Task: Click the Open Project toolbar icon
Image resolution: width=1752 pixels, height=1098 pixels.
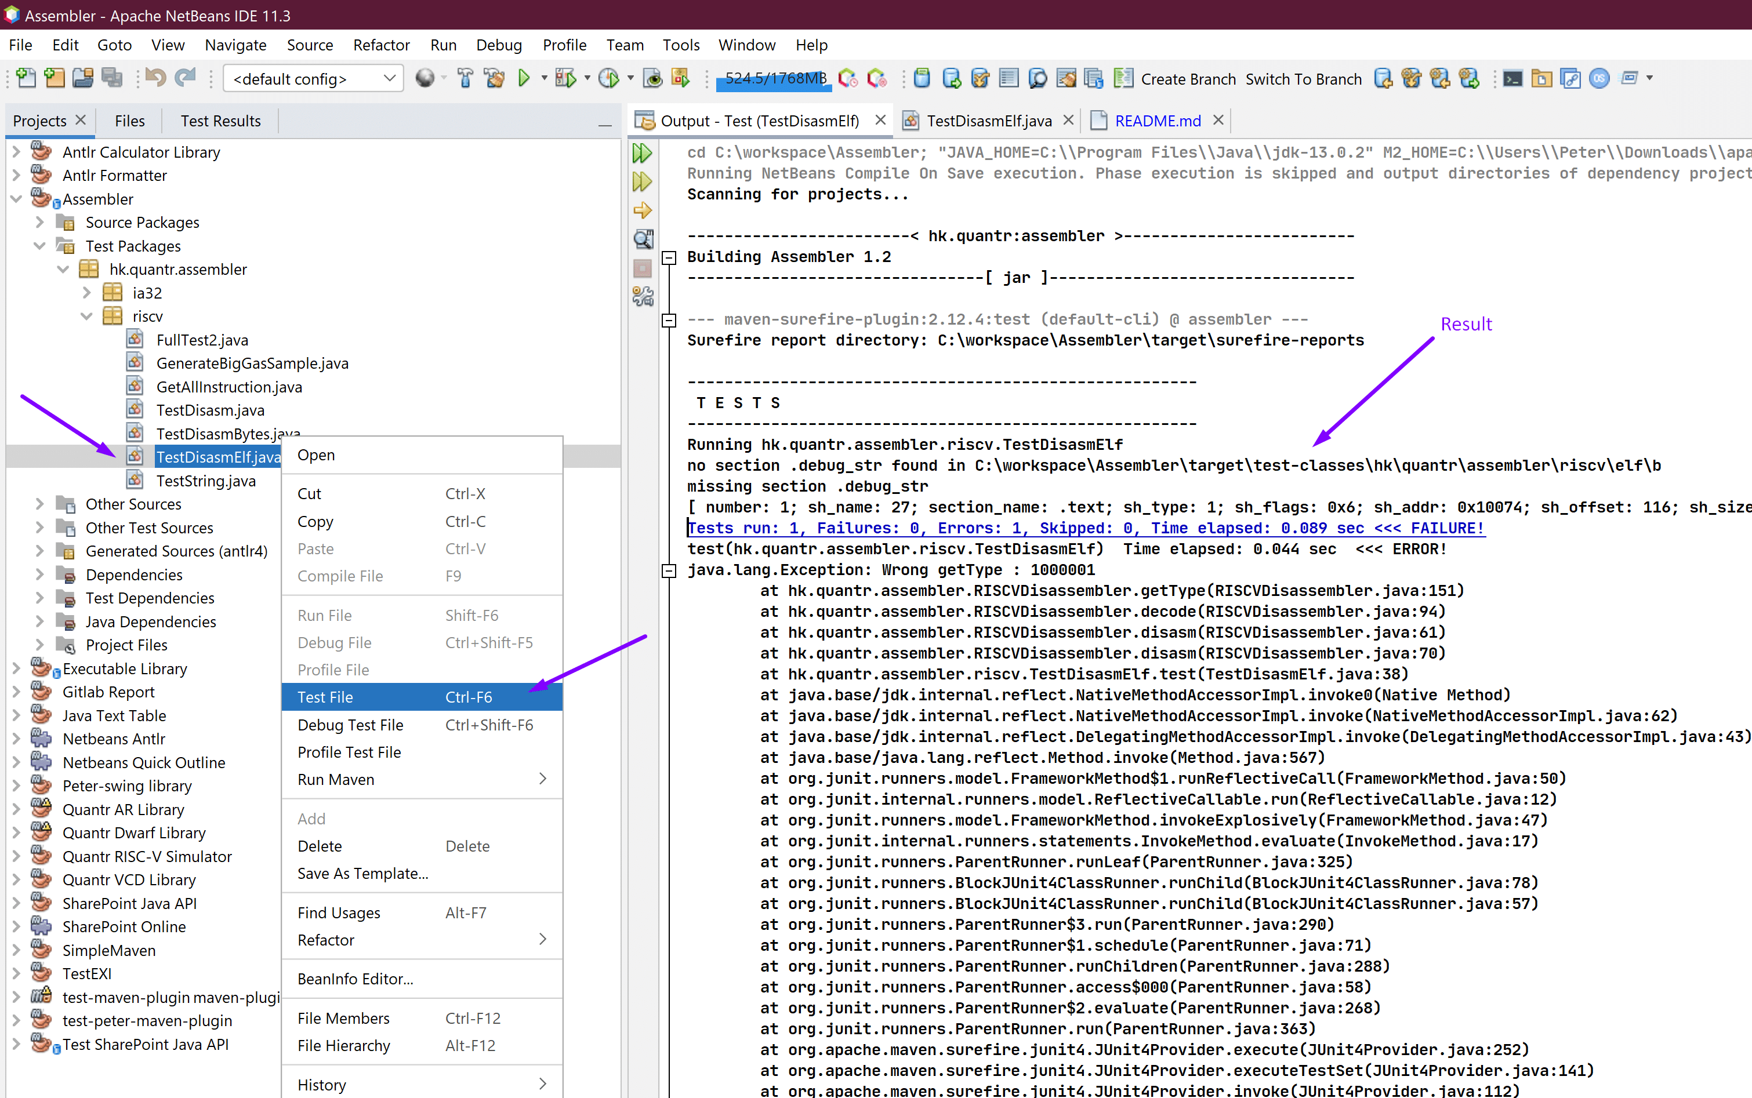Action: [83, 78]
